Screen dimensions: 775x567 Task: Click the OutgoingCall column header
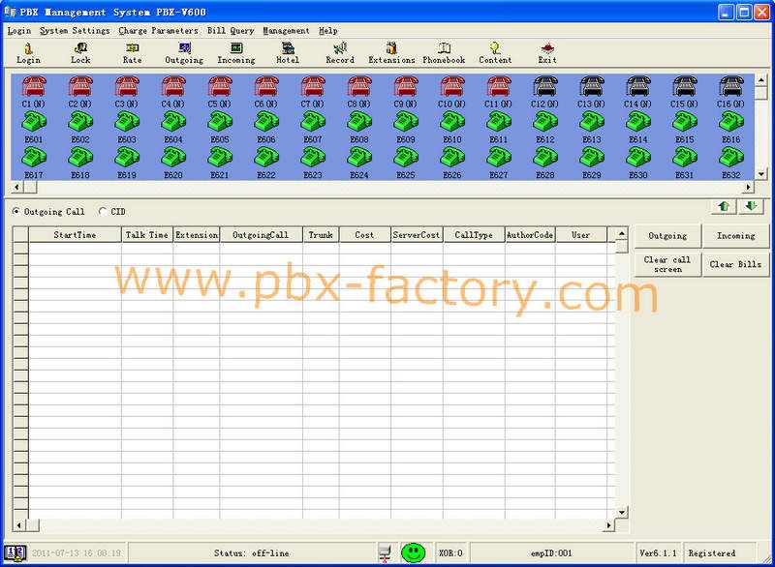pyautogui.click(x=261, y=235)
